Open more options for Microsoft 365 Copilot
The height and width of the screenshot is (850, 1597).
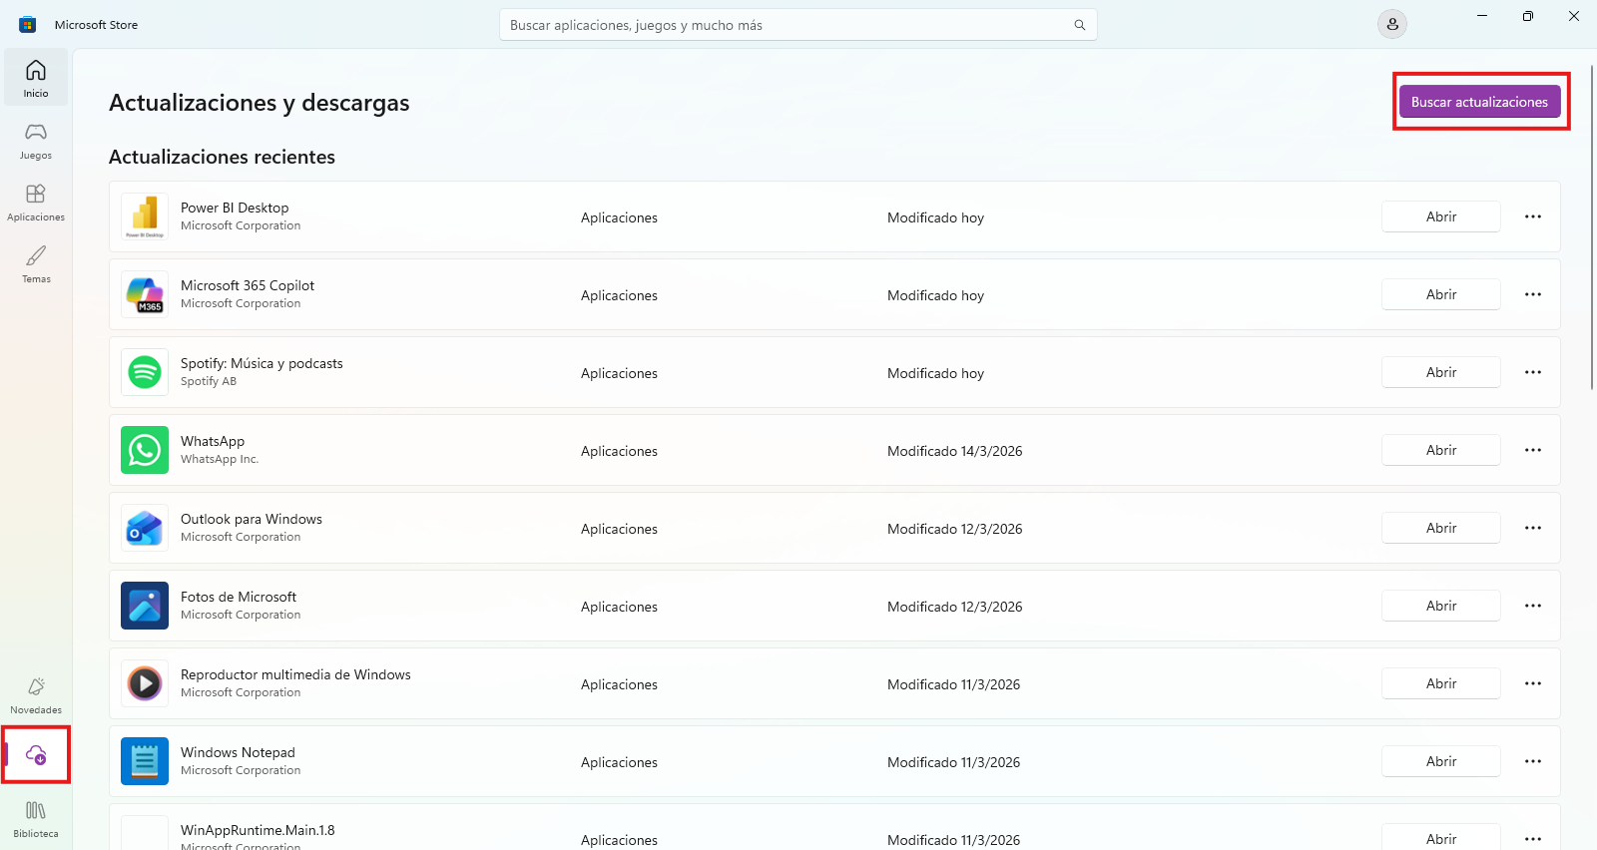pyautogui.click(x=1533, y=294)
